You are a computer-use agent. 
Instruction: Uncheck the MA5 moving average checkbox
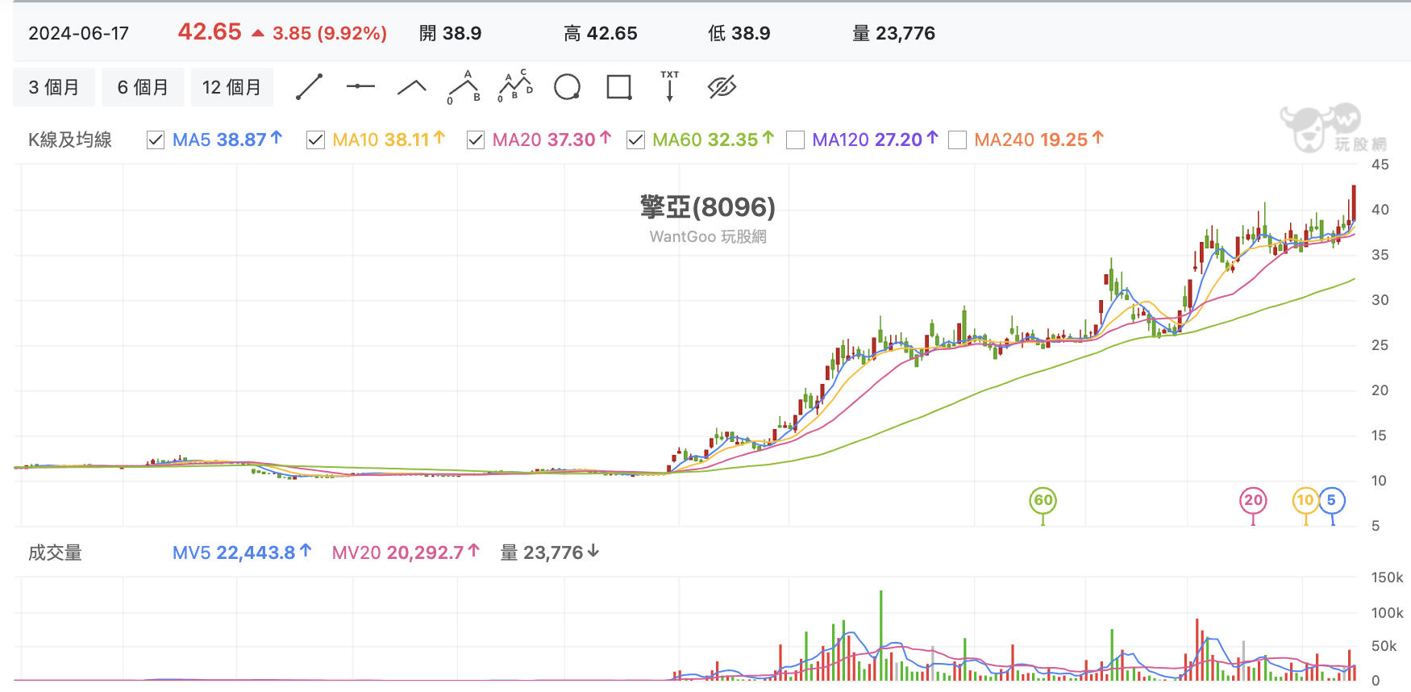[156, 140]
